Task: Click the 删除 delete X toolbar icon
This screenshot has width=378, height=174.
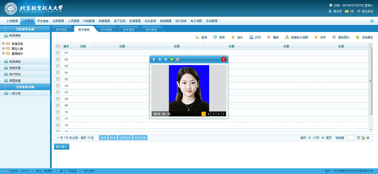Action: point(269,37)
